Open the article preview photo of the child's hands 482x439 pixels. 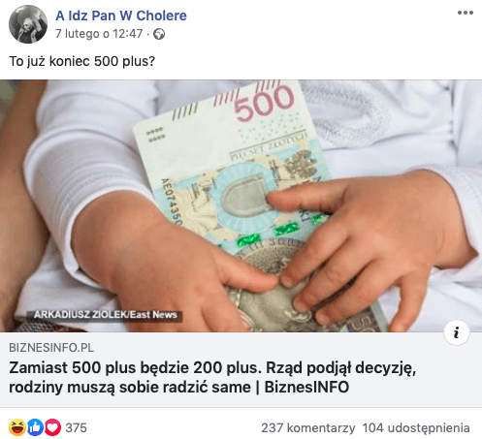(x=241, y=205)
